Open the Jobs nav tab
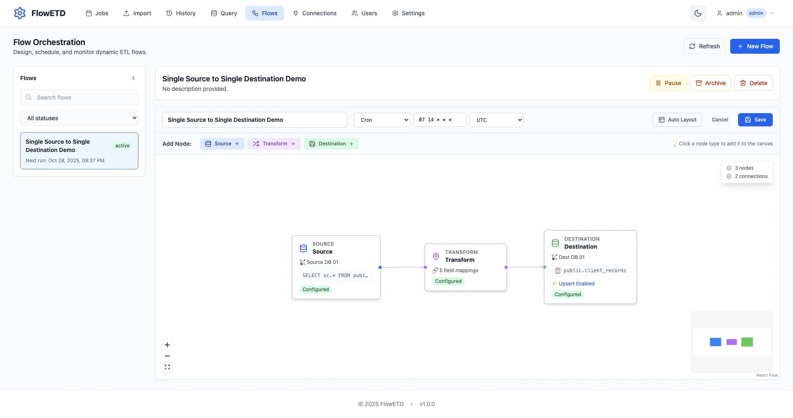Screen dimensions: 793x418 tap(97, 13)
